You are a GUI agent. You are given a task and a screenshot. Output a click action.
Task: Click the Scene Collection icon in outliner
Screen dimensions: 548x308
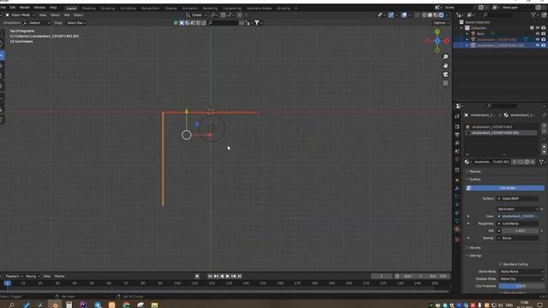[x=462, y=22]
